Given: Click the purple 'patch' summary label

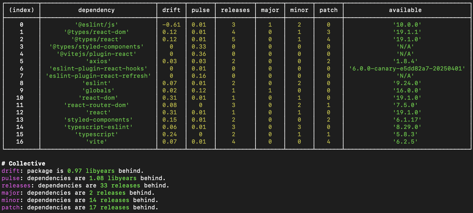Looking at the screenshot, I should [11, 208].
